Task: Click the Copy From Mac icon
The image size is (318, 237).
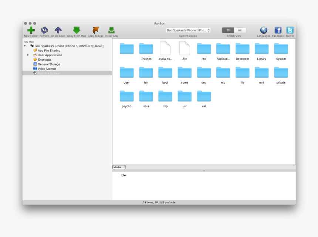Action: click(76, 30)
